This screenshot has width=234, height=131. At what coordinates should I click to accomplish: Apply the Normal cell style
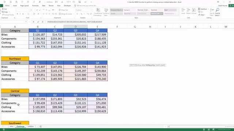coord(157,10)
